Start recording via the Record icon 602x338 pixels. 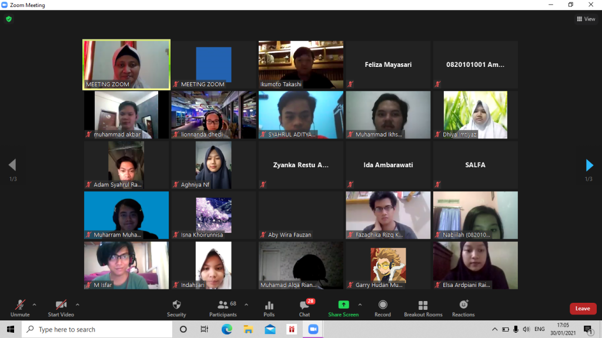(382, 307)
